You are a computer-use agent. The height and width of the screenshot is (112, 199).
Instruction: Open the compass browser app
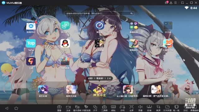(x=99, y=26)
